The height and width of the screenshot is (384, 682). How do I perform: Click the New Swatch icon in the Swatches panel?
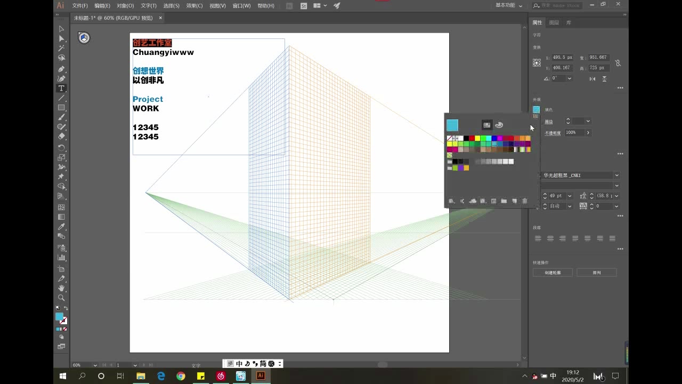[515, 201]
